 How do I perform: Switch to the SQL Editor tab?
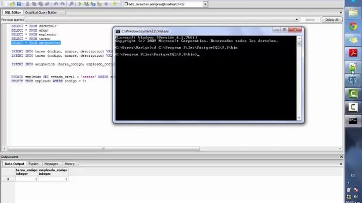point(12,12)
